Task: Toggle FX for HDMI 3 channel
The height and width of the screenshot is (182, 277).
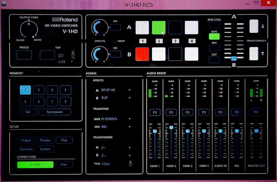Action: coord(188,112)
